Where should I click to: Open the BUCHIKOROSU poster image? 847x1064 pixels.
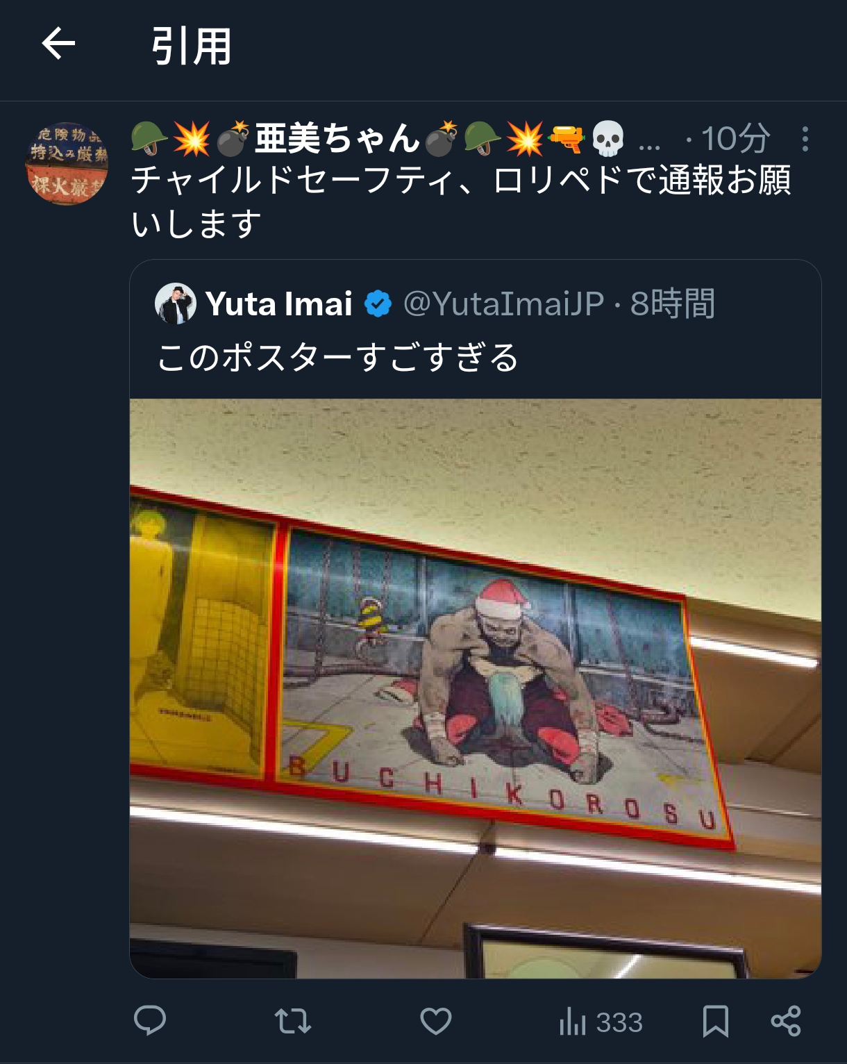pyautogui.click(x=476, y=688)
